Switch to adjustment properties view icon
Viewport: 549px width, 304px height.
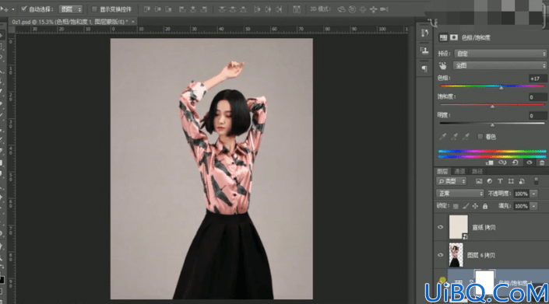[x=443, y=37]
